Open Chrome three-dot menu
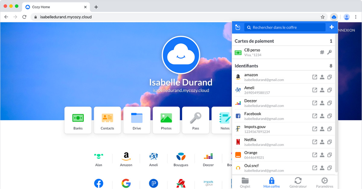This screenshot has height=189, width=362. (356, 17)
